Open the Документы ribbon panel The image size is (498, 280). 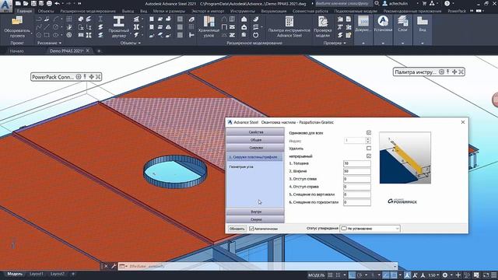(x=363, y=24)
